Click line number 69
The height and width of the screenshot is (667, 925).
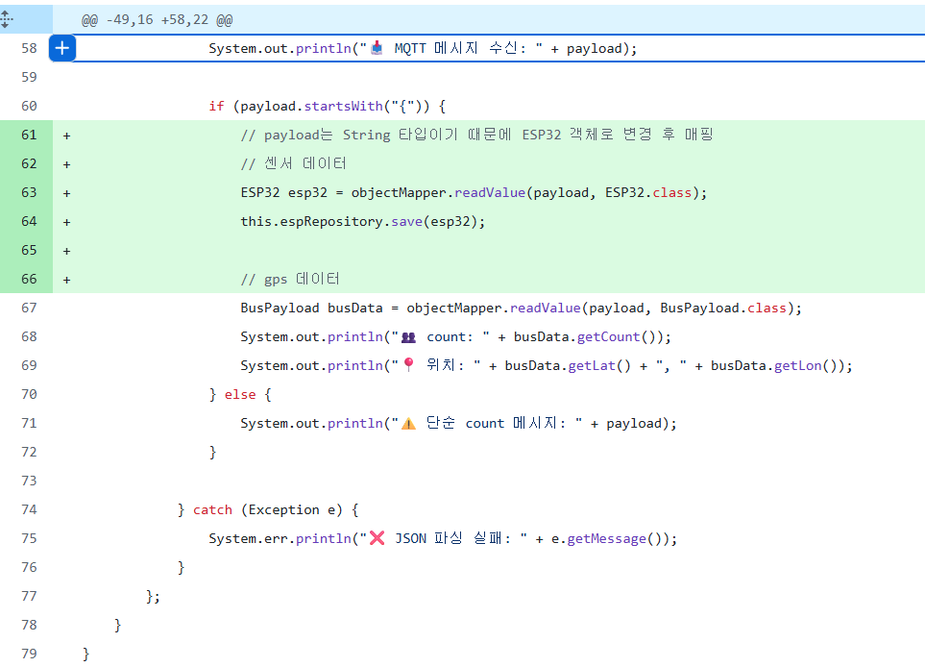tap(29, 365)
